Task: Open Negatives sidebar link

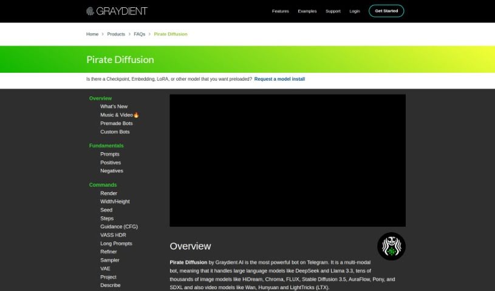Action: pos(112,171)
